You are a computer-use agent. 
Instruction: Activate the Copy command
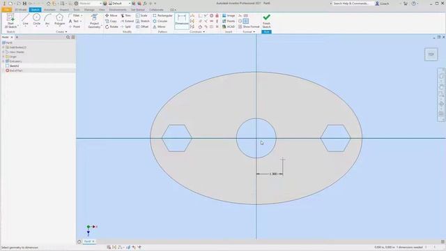point(111,21)
